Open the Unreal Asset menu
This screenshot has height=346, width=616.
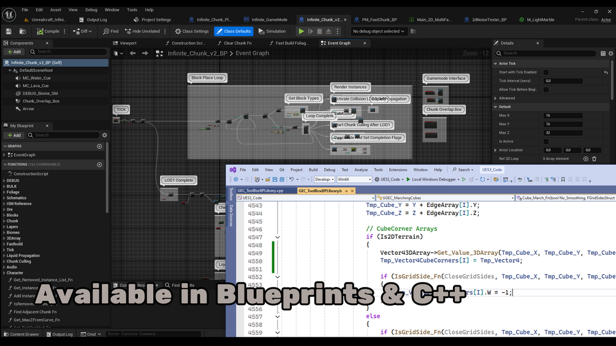click(x=55, y=10)
